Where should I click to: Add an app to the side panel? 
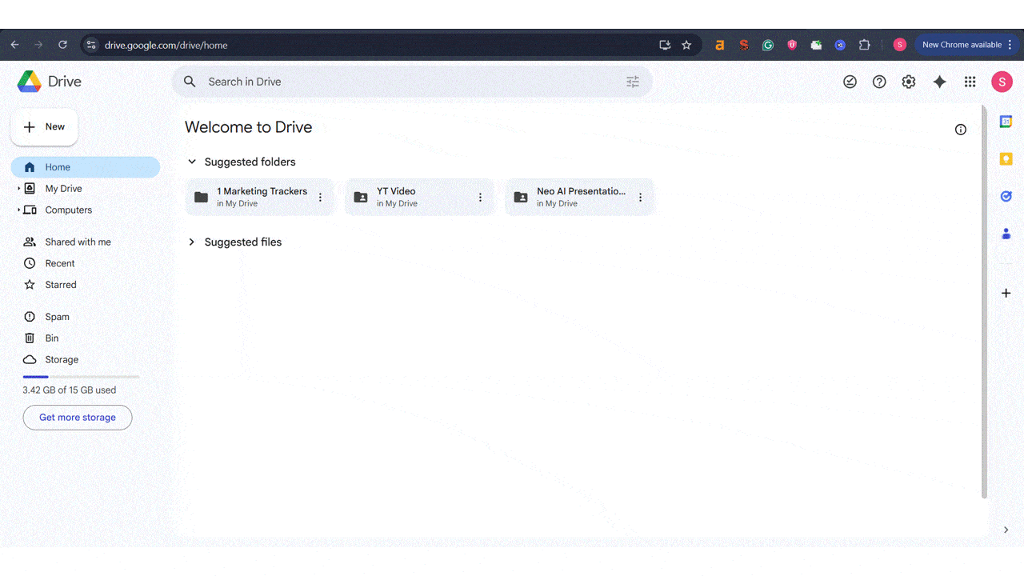tap(1006, 293)
